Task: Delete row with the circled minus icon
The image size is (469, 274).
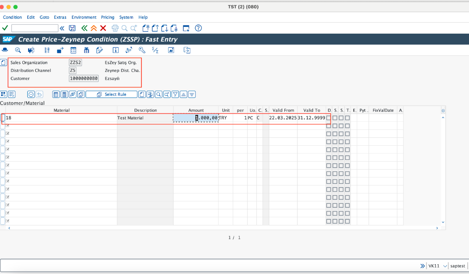Action: click(31, 95)
